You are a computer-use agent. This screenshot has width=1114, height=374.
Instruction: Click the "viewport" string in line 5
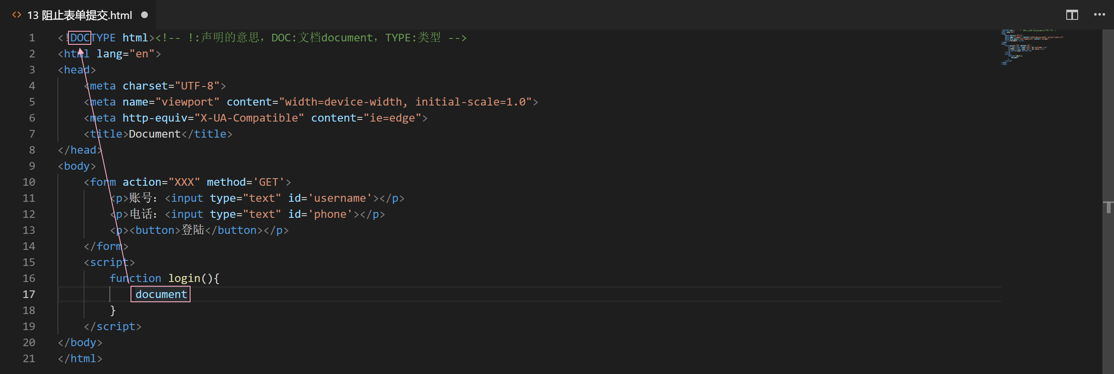(x=187, y=102)
